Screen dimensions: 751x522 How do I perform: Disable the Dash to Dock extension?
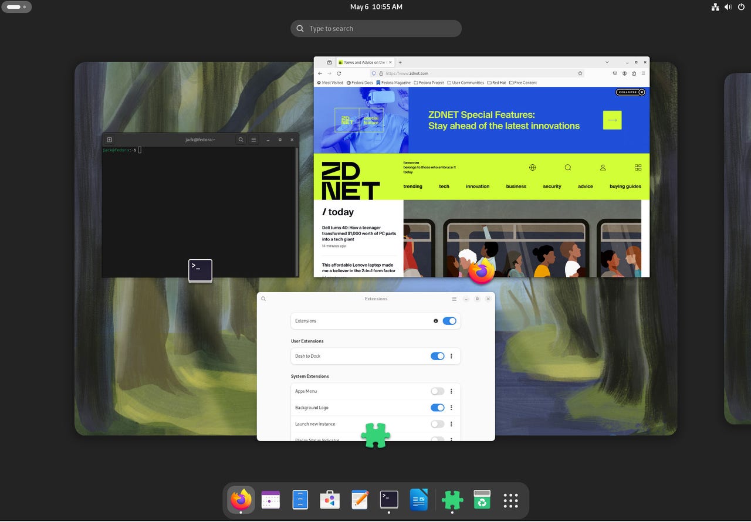[438, 356]
